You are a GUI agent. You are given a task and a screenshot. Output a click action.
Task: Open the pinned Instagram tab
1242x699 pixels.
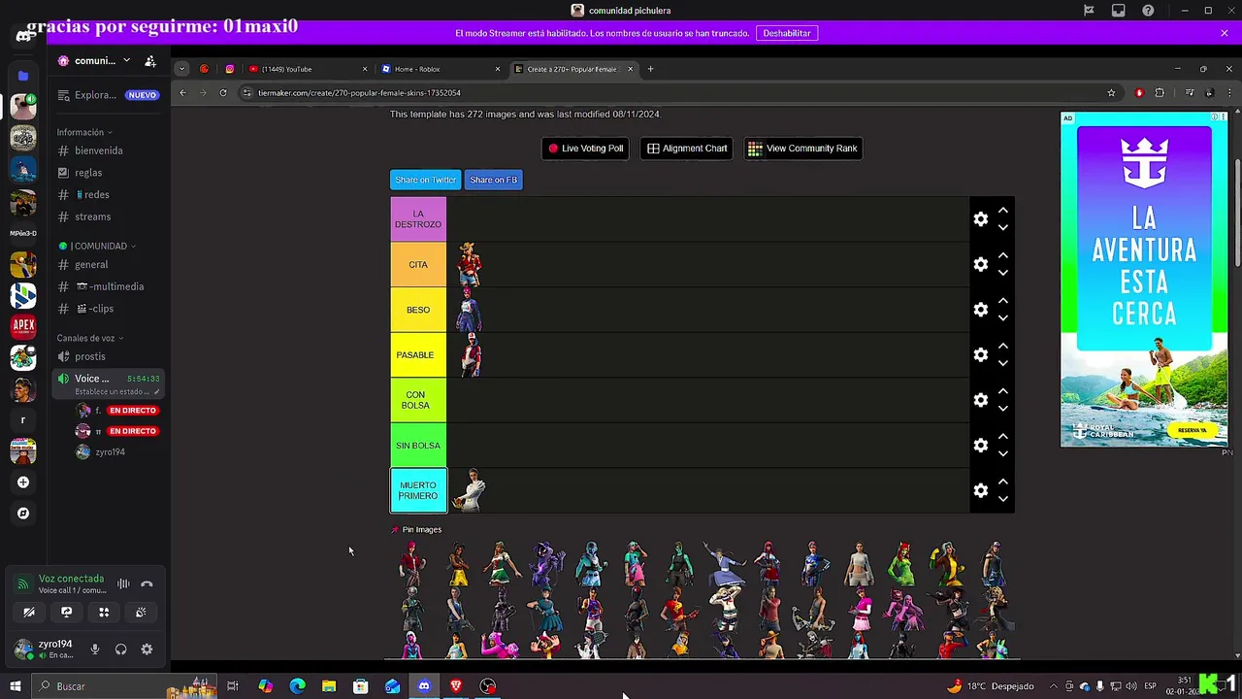[x=230, y=69]
